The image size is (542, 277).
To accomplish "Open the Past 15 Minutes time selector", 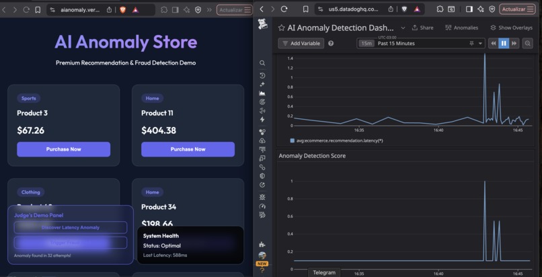I will 421,44.
